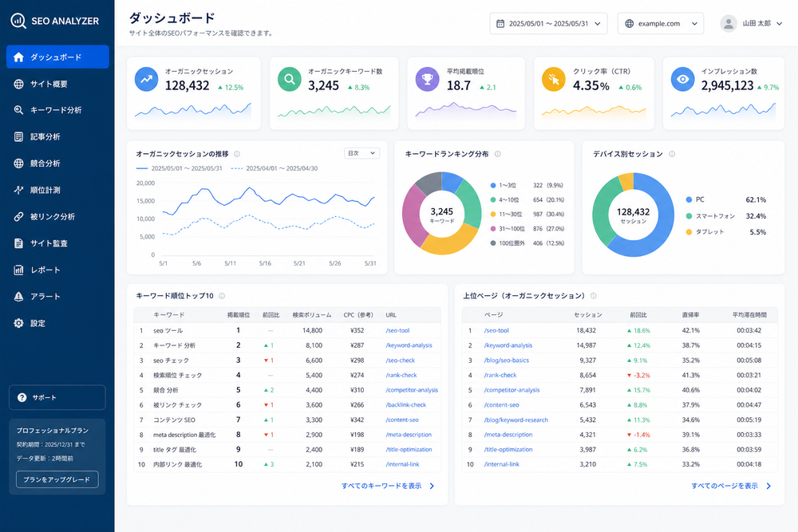Click the question mark support icon
The width and height of the screenshot is (798, 532).
point(22,398)
